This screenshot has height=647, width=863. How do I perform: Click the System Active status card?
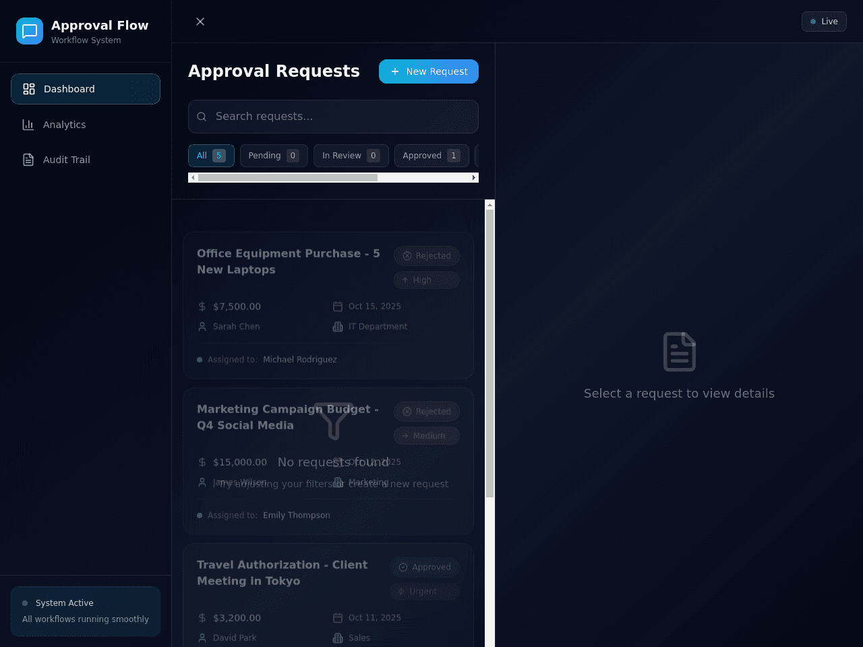click(x=86, y=611)
